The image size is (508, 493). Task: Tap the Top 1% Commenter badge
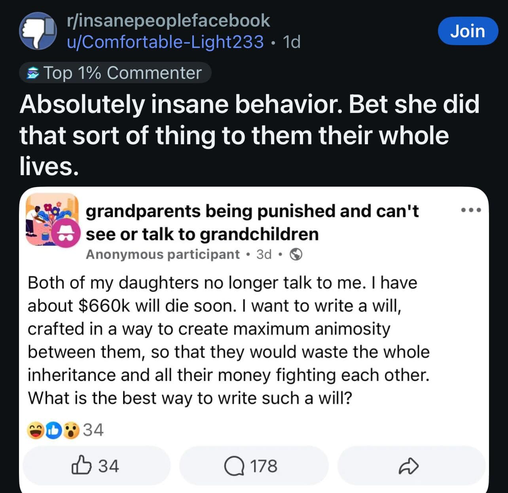pyautogui.click(x=115, y=73)
